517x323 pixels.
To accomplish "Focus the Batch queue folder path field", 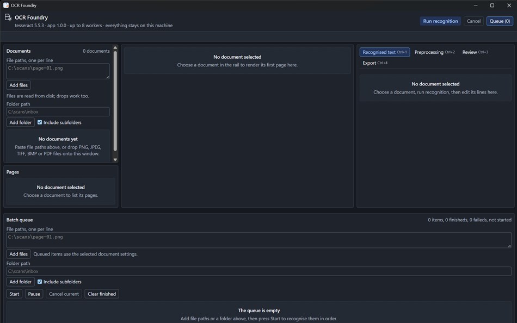I will click(259, 271).
